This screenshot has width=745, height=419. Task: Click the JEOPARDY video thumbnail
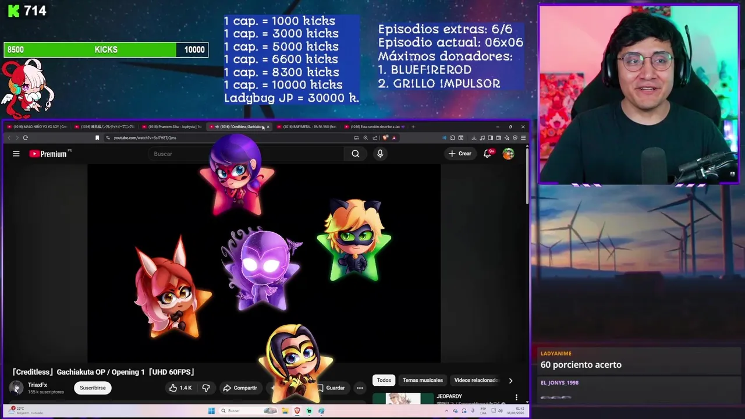[403, 398]
